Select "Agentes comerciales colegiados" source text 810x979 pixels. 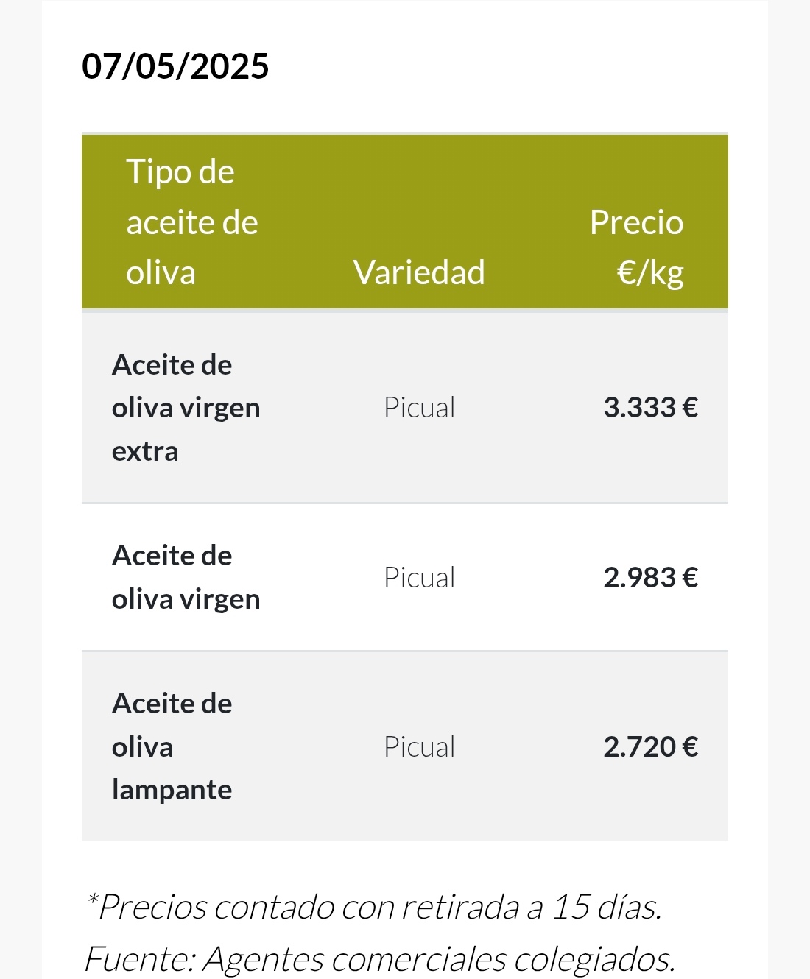(439, 958)
